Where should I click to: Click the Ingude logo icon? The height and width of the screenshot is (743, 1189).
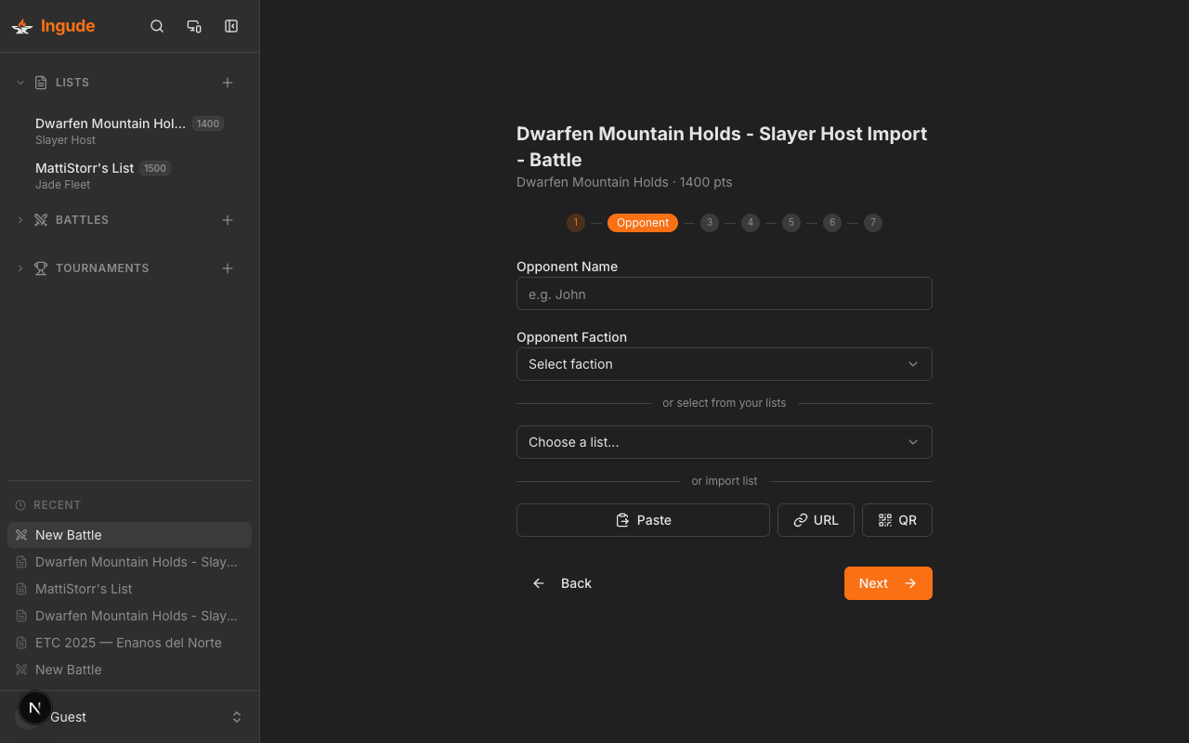coord(22,26)
